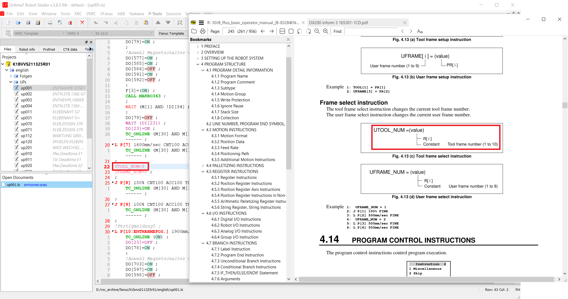Open the KS 22.0 version dropdown
The width and height of the screenshot is (568, 299).
pyautogui.click(x=124, y=33)
